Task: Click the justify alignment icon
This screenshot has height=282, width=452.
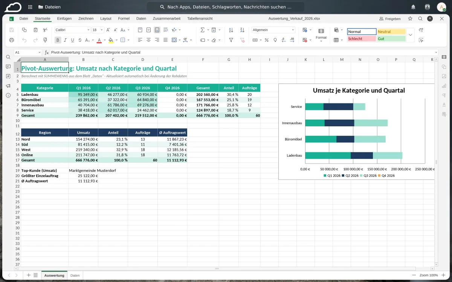Action: (165, 40)
